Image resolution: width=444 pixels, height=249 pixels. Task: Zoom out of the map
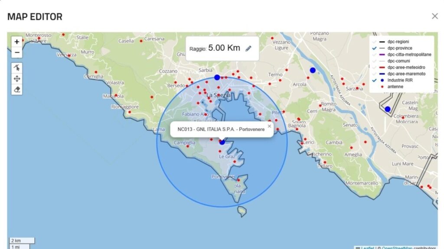17,53
